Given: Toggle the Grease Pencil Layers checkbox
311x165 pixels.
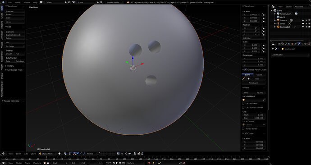Looking at the screenshot, I should 246,69.
